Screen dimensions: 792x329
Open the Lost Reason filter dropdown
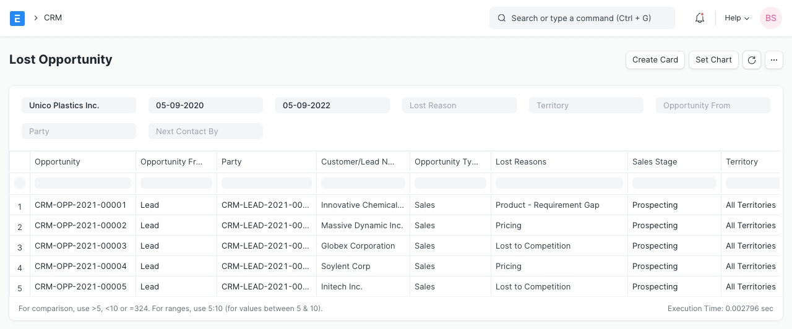(459, 106)
